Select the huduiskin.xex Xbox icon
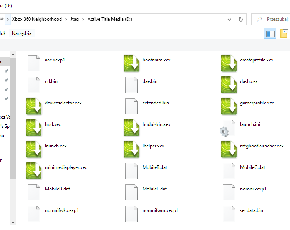This screenshot has height=230, width=290. tap(131, 128)
